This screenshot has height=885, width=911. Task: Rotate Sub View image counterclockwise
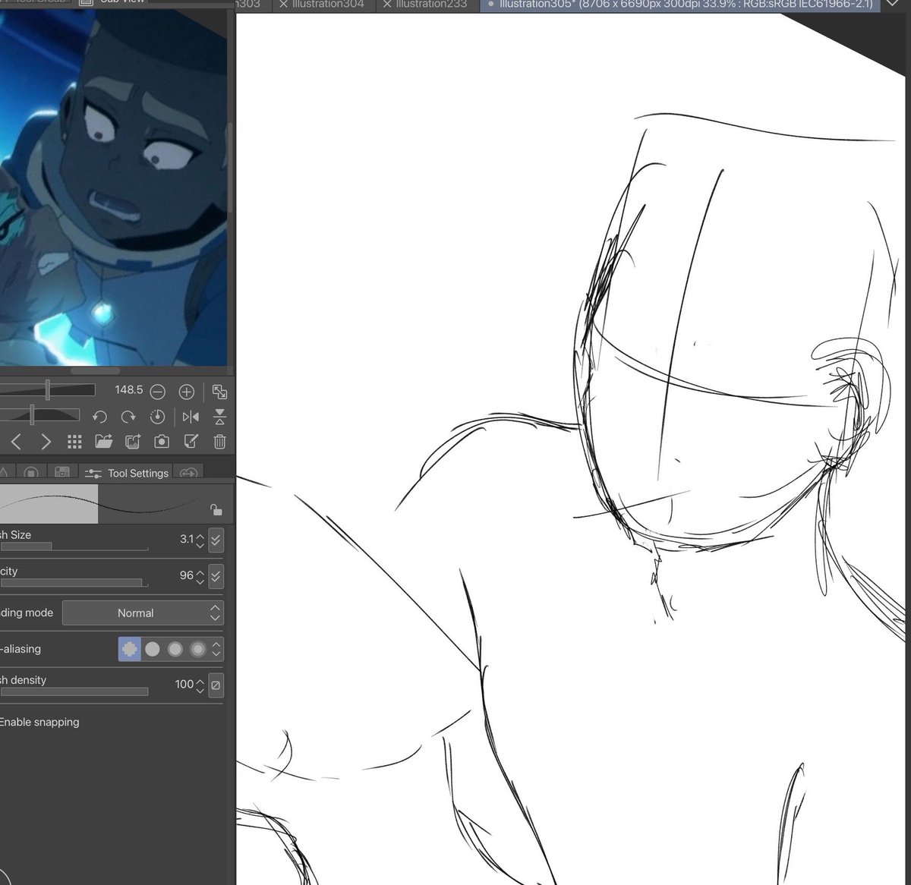pos(99,417)
